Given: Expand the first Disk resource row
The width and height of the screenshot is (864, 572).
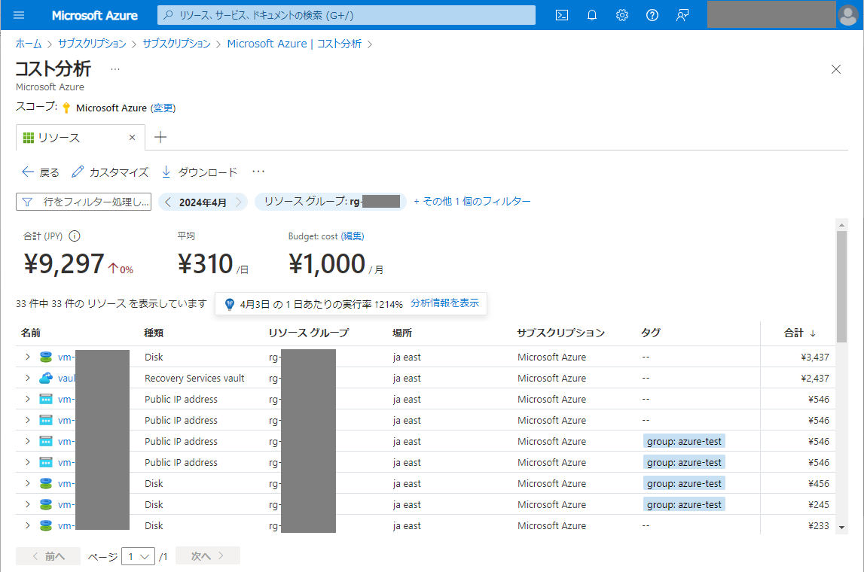Looking at the screenshot, I should (x=28, y=357).
